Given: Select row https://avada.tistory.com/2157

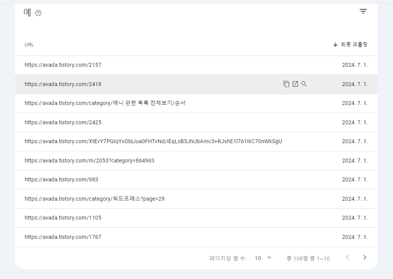Looking at the screenshot, I should click(x=196, y=65).
